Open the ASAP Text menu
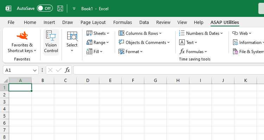The width and height of the screenshot is (264, 140). point(188,43)
